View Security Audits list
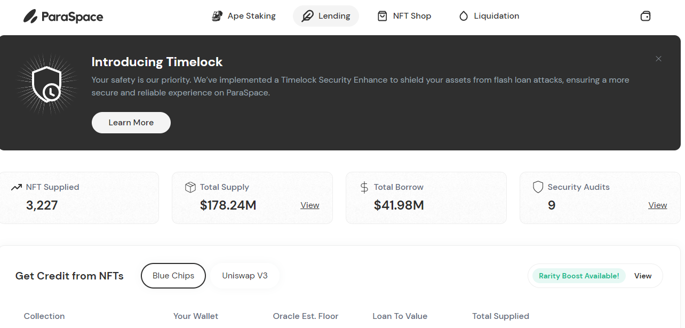685x328 pixels. point(657,205)
